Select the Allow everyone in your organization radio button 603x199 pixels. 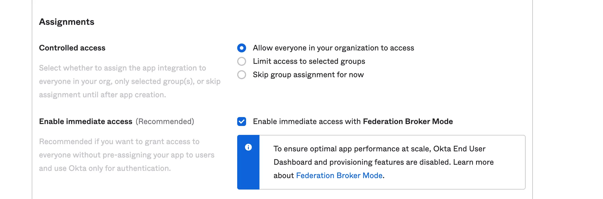(x=242, y=48)
